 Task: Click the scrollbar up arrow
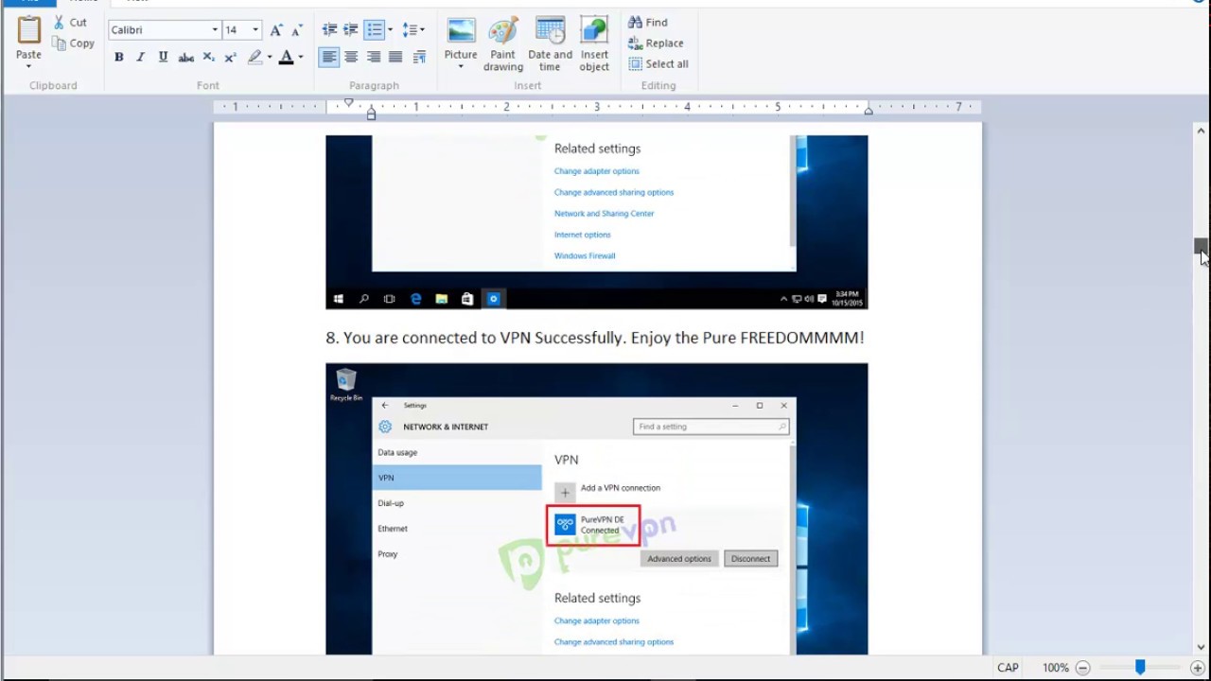coord(1201,131)
